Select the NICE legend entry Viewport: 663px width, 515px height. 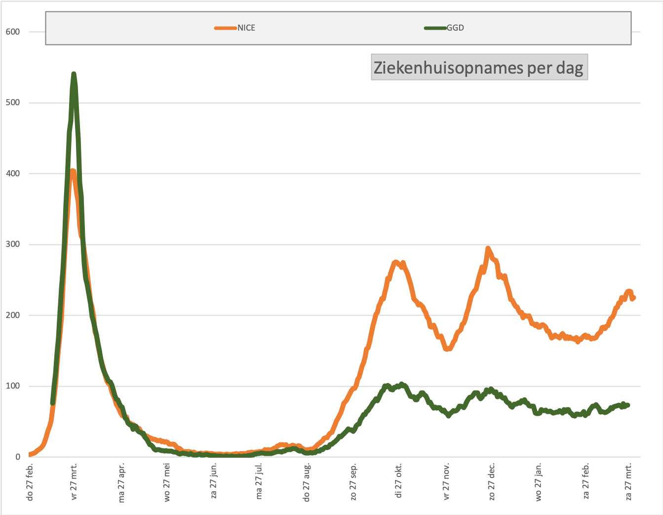click(x=235, y=28)
